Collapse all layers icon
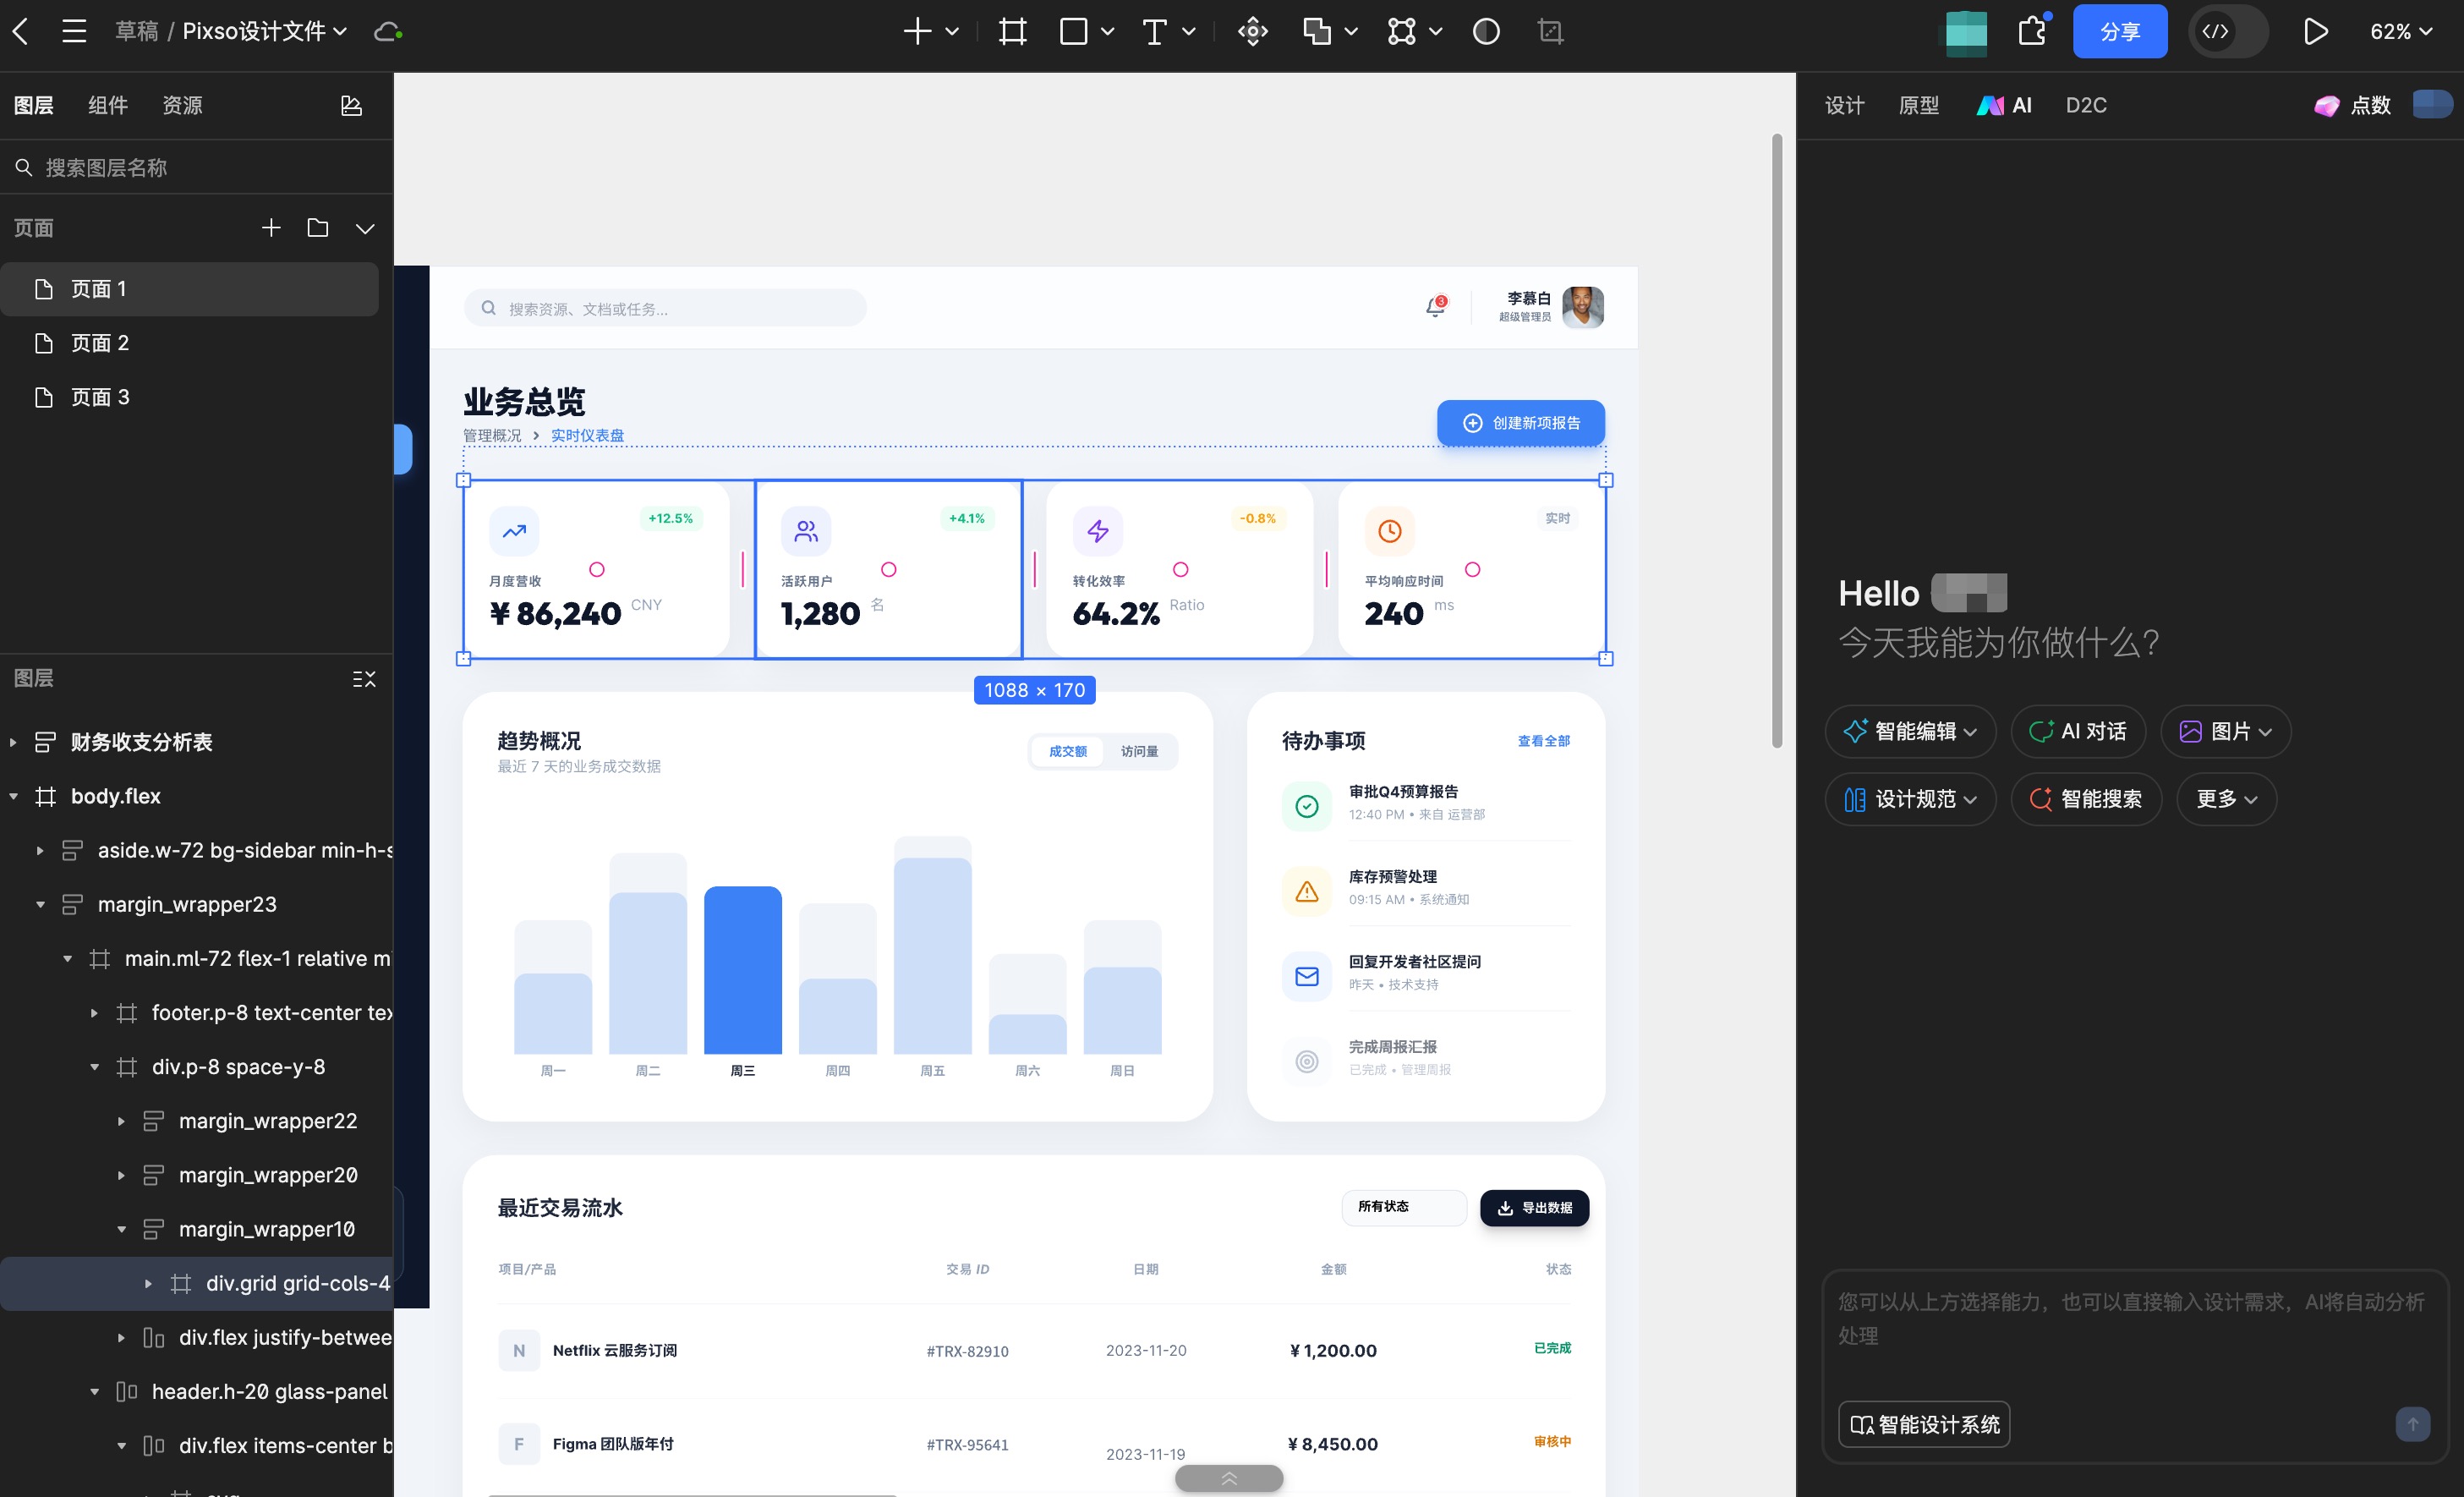The image size is (2464, 1497). coord(364,679)
